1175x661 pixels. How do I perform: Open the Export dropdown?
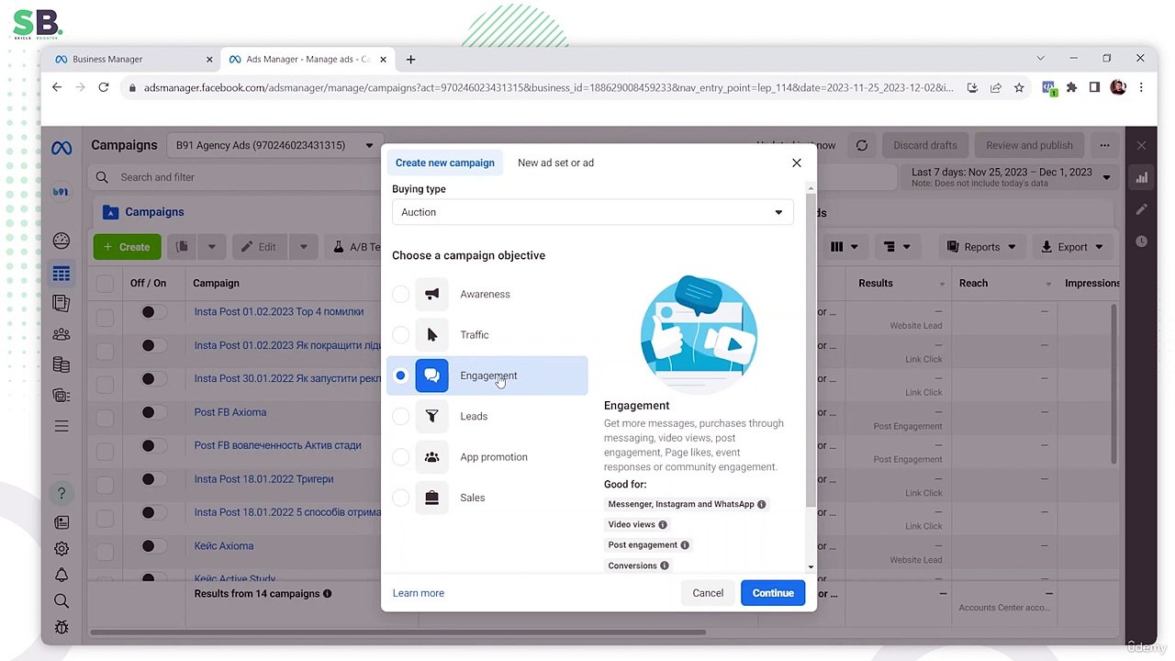tap(1072, 247)
